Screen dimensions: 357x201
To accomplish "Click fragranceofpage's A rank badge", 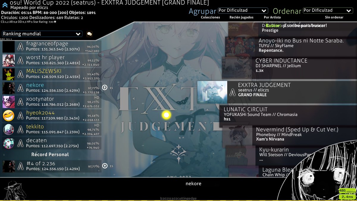I will [x=20, y=46].
